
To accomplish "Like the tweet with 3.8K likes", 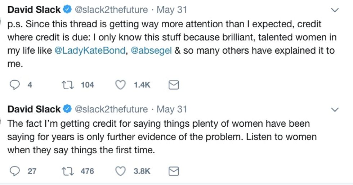I will (x=121, y=171).
